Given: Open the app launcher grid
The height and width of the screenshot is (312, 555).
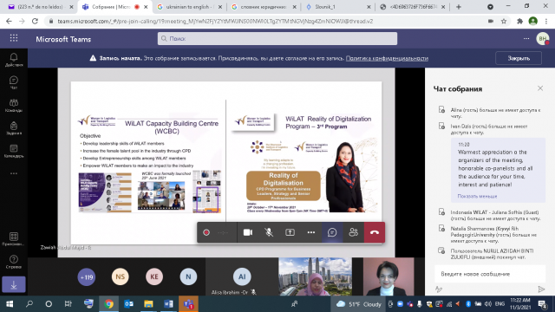Looking at the screenshot, I should click(x=14, y=38).
